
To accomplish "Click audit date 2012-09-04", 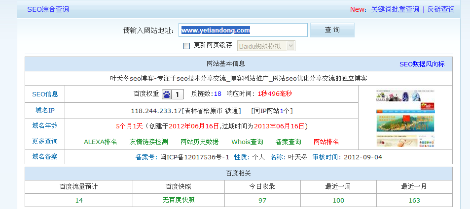I will 363,157.
